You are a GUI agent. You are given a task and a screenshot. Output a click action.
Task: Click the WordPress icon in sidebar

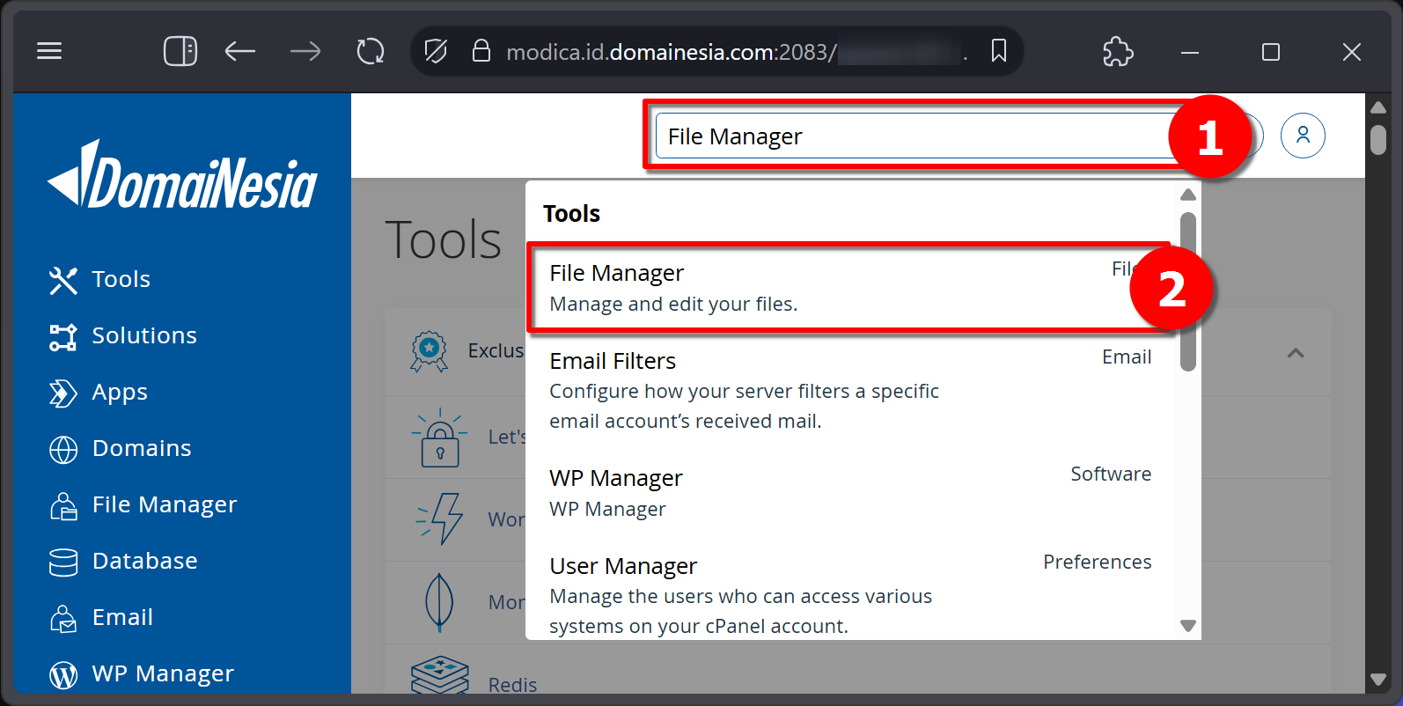(63, 674)
